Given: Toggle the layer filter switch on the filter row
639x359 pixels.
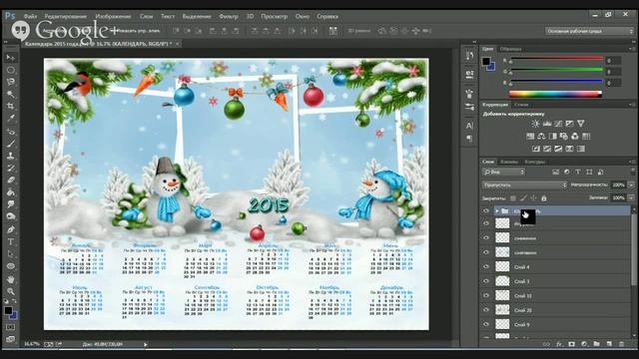Looking at the screenshot, I should click(x=632, y=172).
